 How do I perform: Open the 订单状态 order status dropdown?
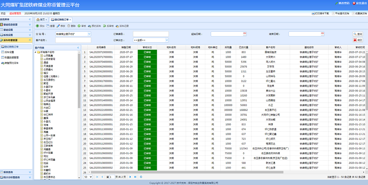[x=166, y=40]
